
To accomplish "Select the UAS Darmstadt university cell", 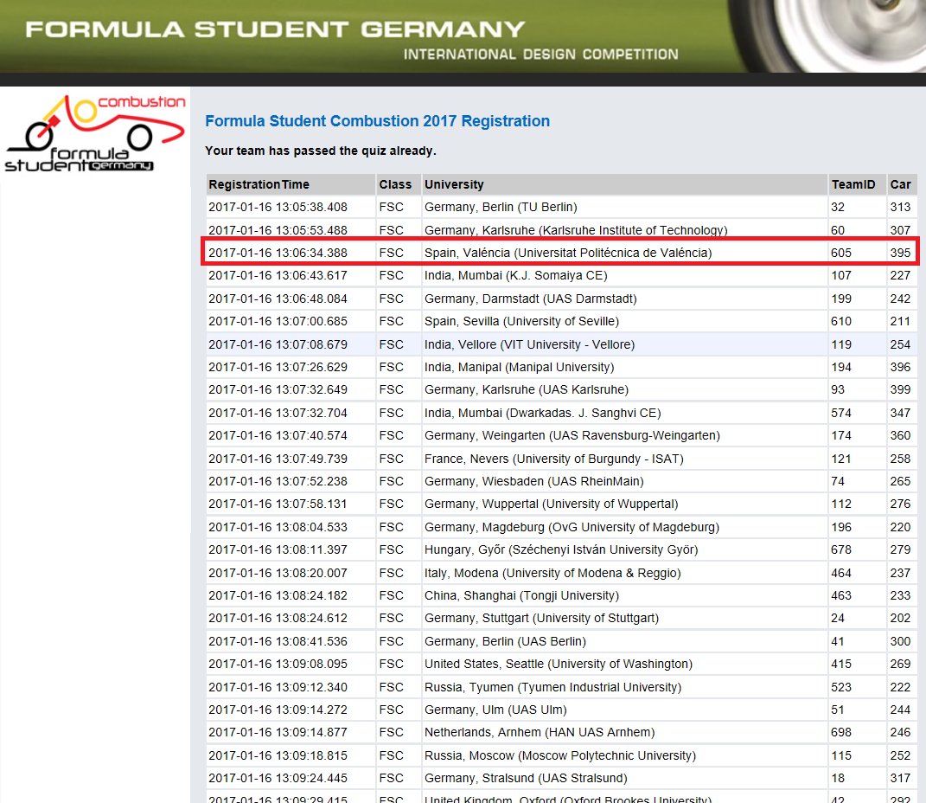I will click(530, 299).
